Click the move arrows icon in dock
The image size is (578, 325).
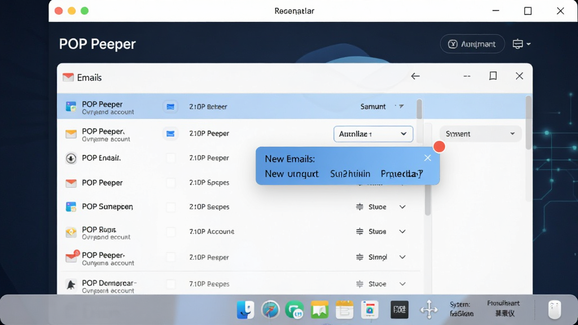point(429,309)
